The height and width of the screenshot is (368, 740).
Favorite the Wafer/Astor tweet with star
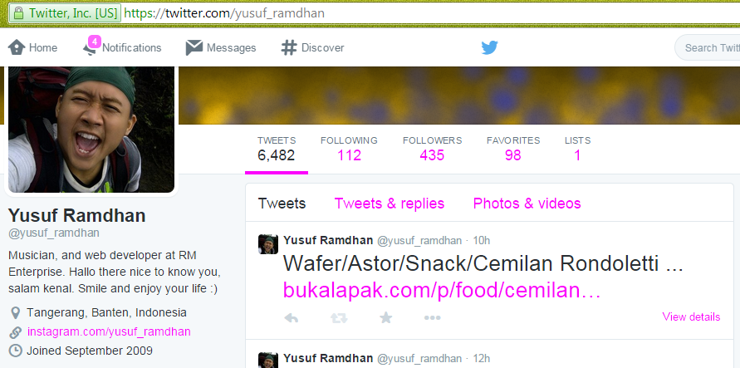[386, 317]
